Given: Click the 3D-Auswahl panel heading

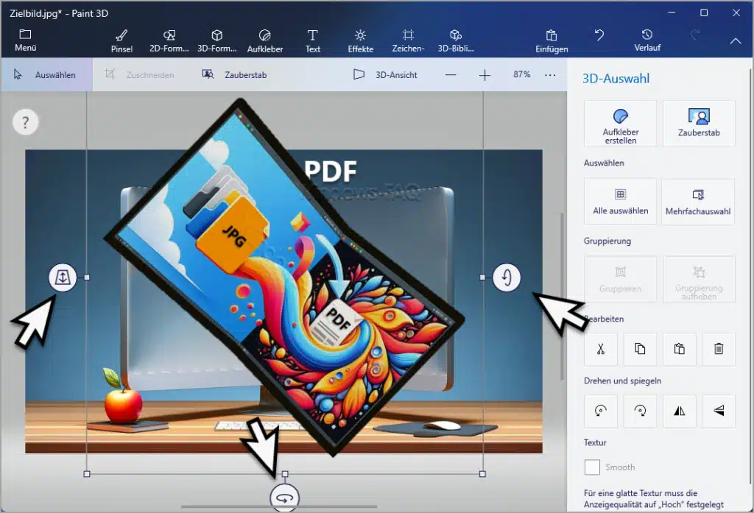Looking at the screenshot, I should tap(616, 79).
